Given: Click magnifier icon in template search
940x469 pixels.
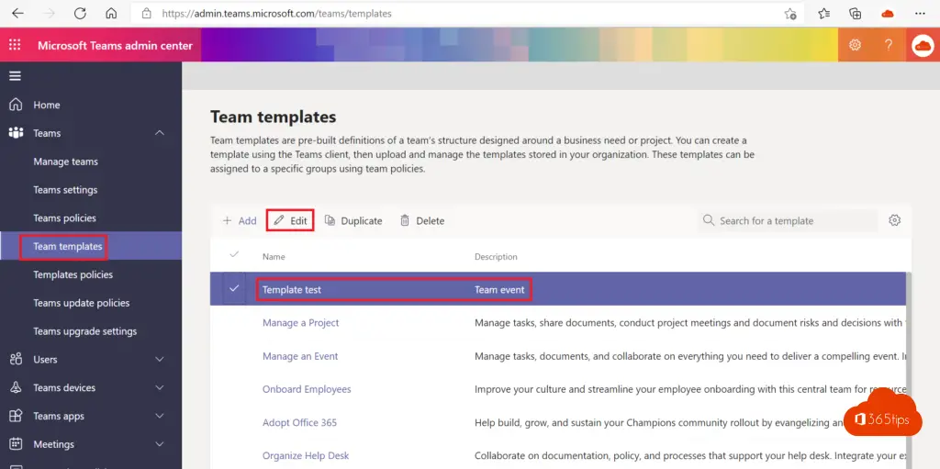Looking at the screenshot, I should point(709,220).
